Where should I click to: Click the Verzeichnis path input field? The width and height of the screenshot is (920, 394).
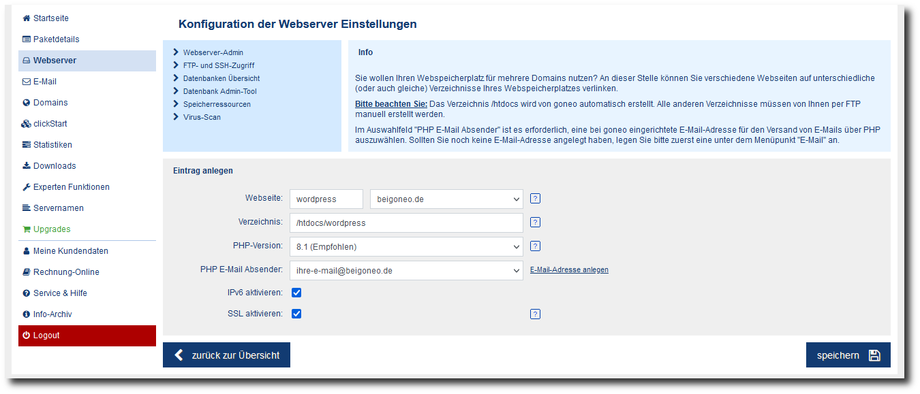click(406, 223)
